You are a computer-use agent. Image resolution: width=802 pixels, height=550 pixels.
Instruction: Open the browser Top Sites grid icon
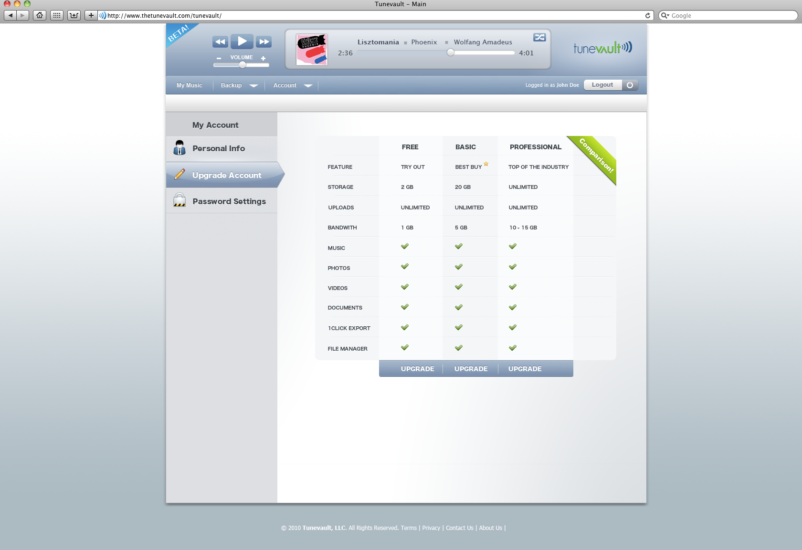[x=57, y=15]
